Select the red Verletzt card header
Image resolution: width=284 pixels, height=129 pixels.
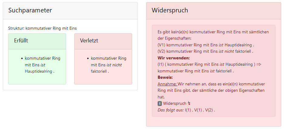click(103, 41)
